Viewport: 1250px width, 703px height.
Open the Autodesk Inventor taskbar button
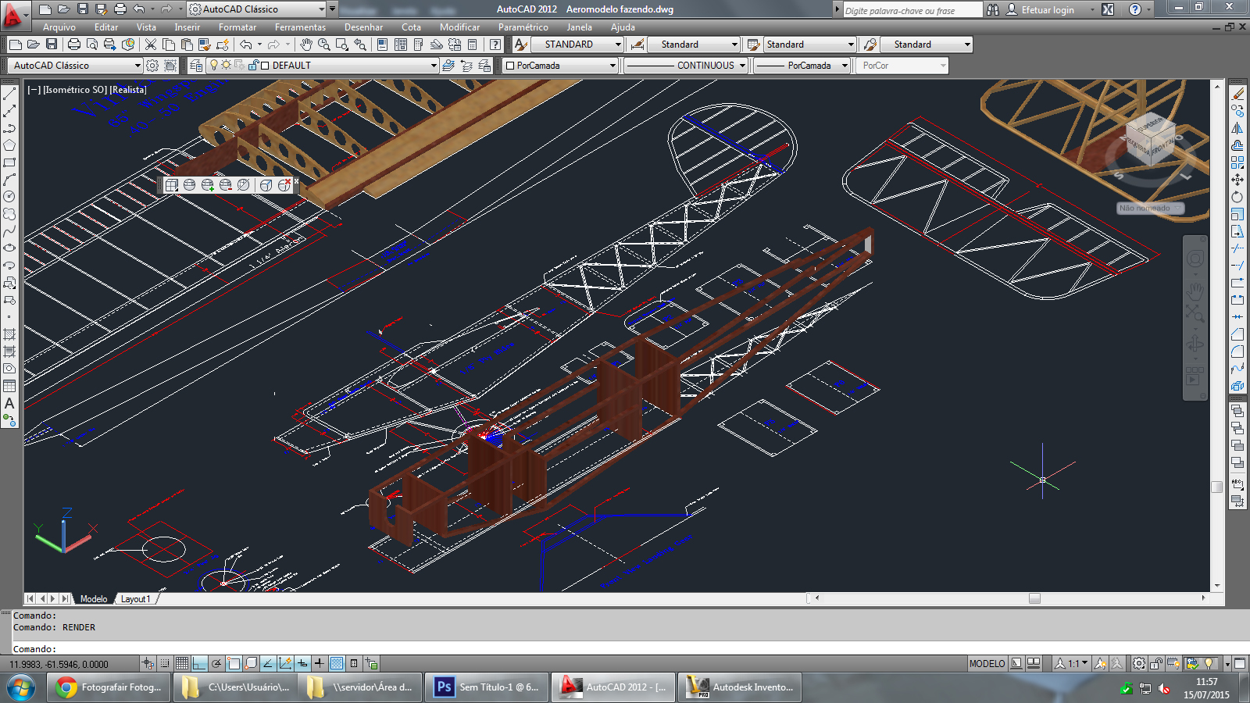coord(740,687)
